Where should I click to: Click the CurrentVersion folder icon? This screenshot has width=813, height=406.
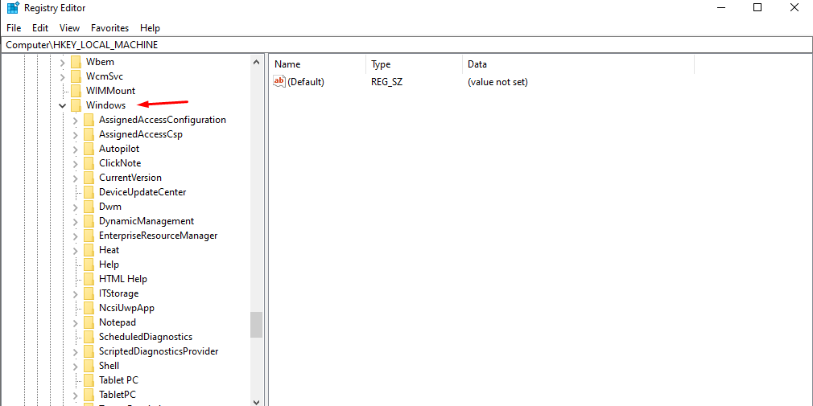click(x=89, y=178)
